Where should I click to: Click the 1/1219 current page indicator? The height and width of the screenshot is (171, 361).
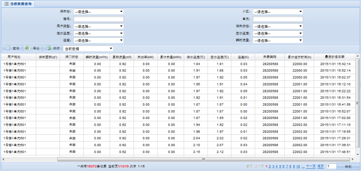123,166
